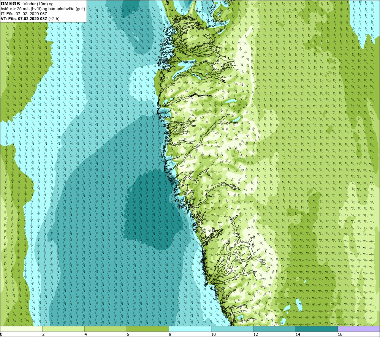Select the 2–4 m/s light green color swatch
Screen dimensions: 380x337
point(63,329)
